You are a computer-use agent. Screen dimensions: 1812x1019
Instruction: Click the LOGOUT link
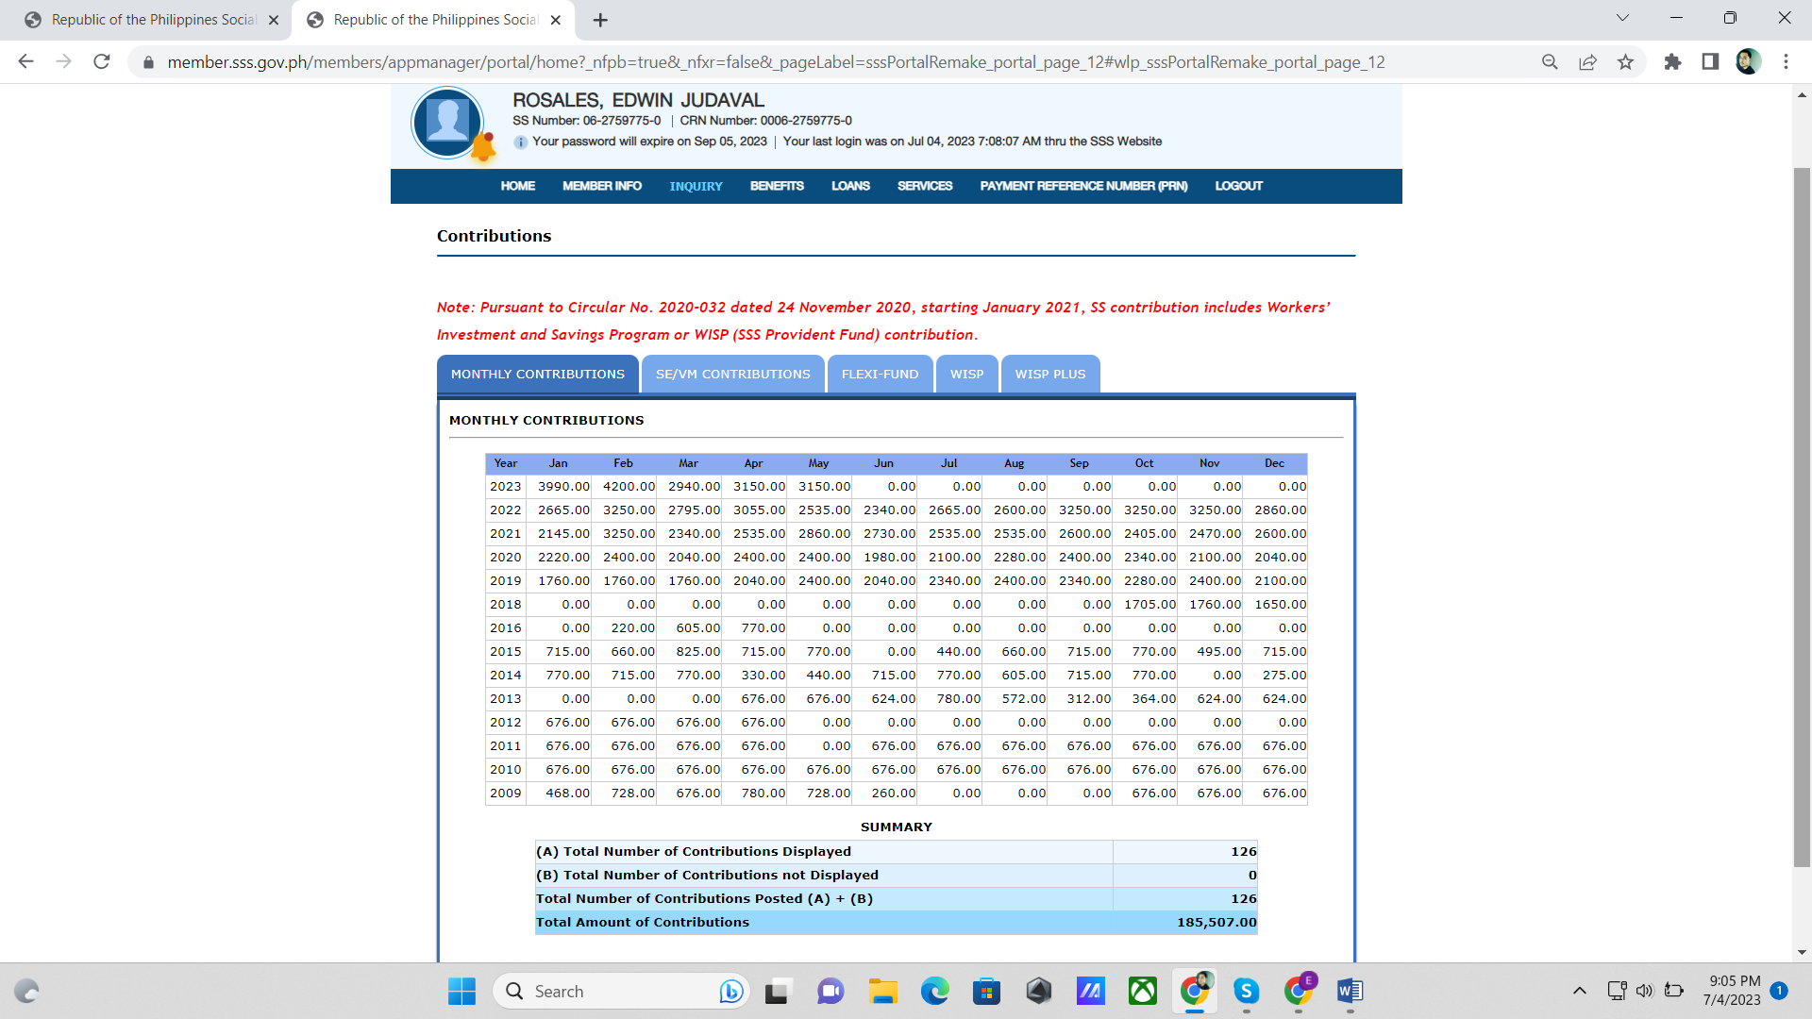click(1238, 186)
